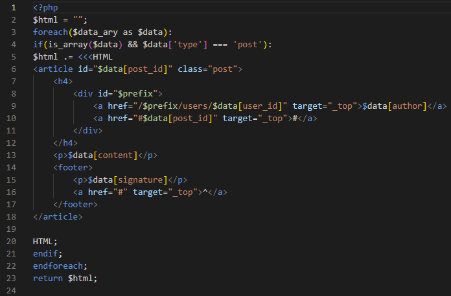Click line number 13 in the gutter
451x296 pixels.
coord(11,155)
